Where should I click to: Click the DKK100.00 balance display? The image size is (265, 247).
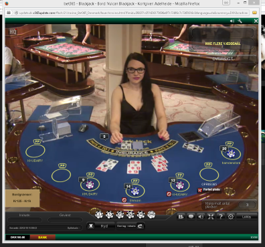click(17, 237)
